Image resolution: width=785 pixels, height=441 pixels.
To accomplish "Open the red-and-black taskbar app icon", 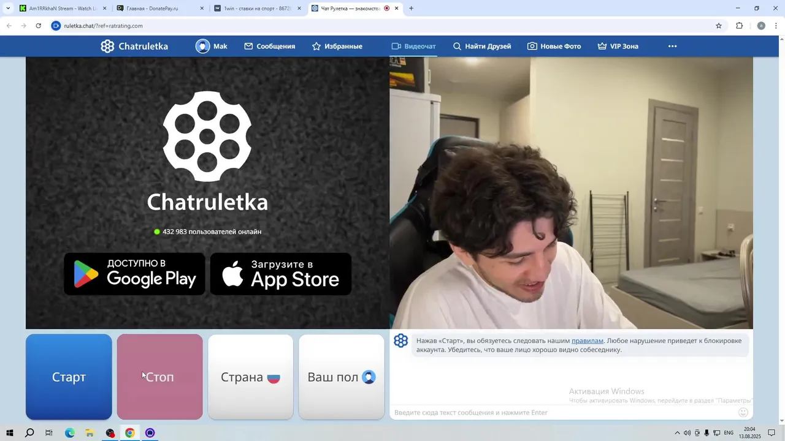I will click(110, 433).
